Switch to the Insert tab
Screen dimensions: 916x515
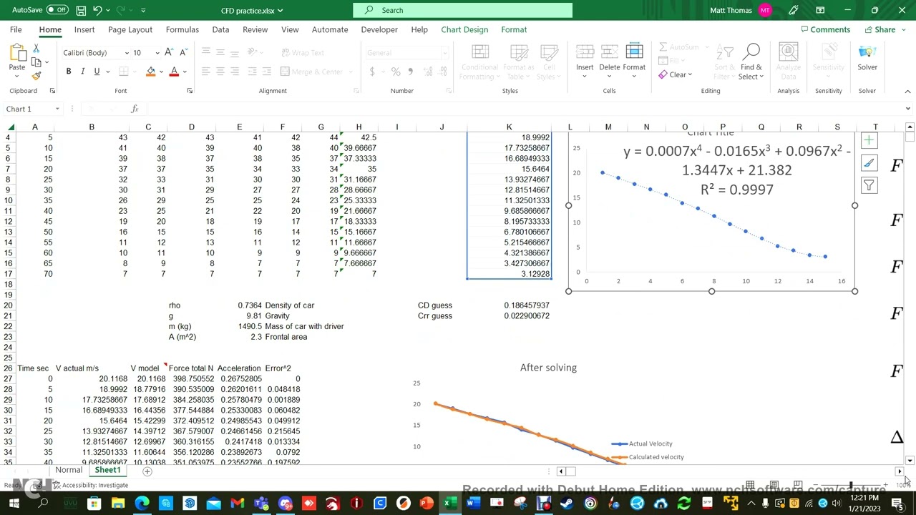84,29
